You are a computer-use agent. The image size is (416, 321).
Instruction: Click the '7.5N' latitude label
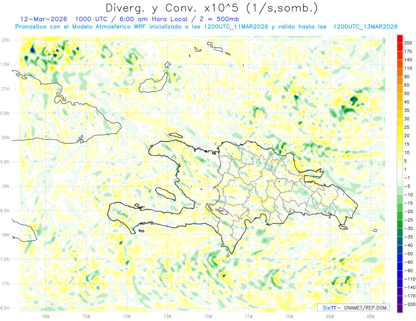5,259
